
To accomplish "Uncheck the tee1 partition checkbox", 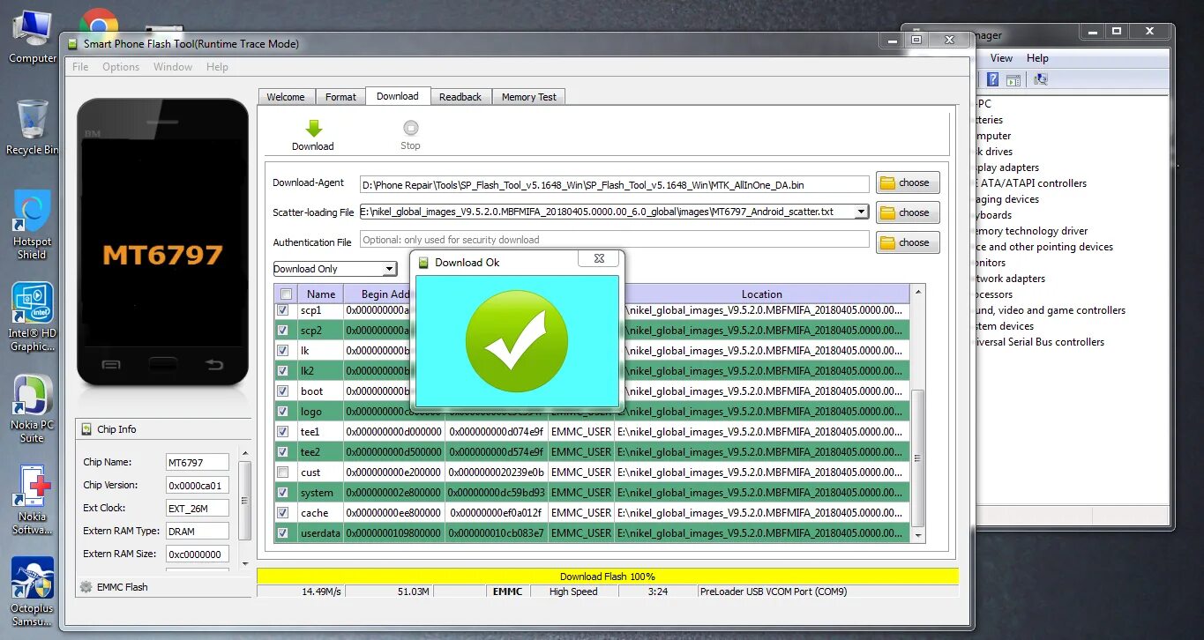I will (x=283, y=432).
